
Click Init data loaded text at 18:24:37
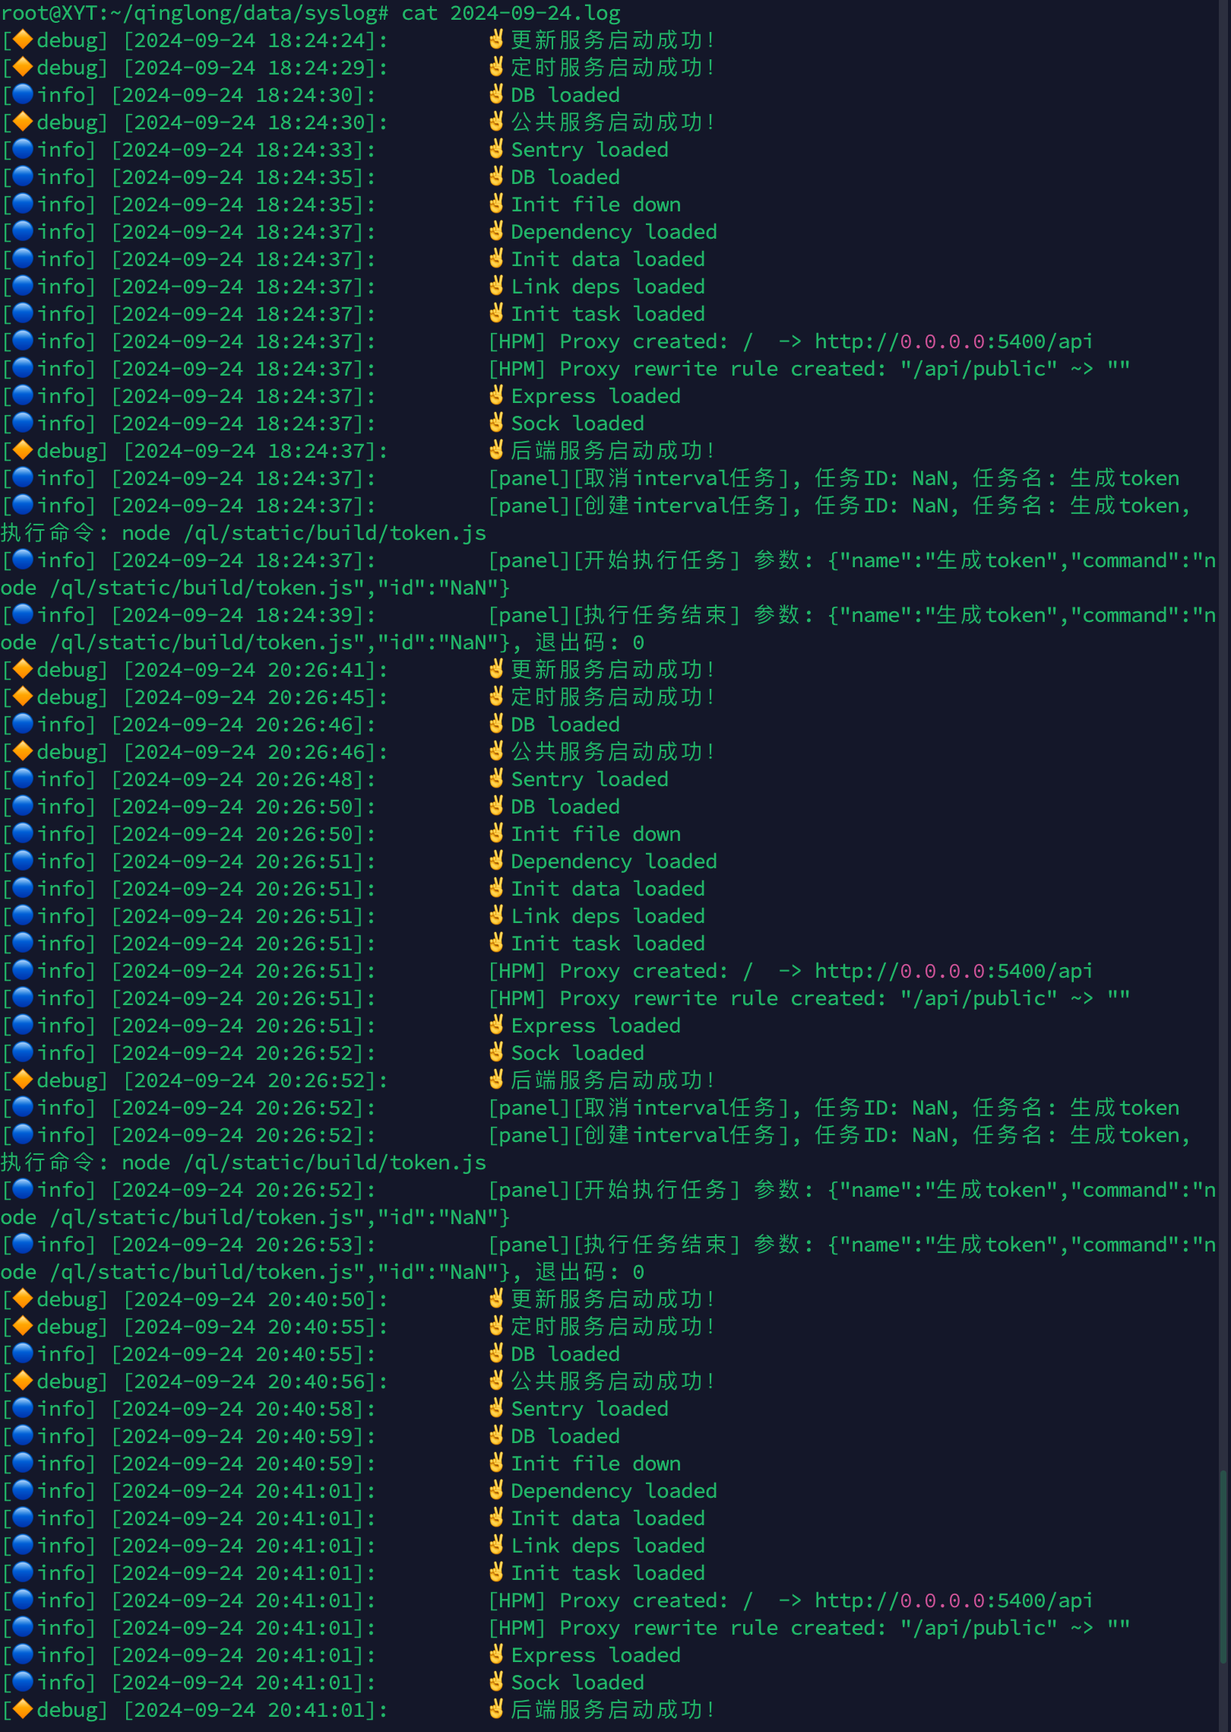608,259
